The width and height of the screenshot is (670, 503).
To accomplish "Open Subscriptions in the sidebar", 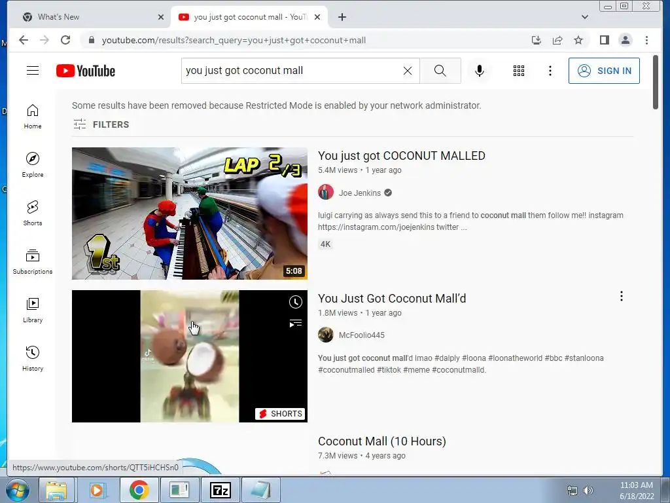I will point(33,261).
